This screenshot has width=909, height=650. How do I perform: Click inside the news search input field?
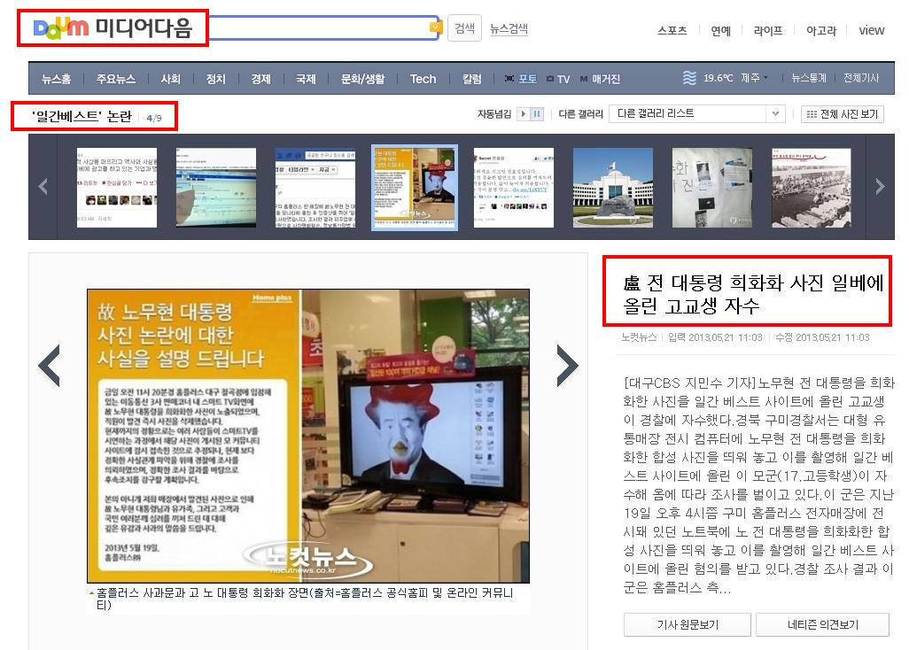(x=318, y=27)
